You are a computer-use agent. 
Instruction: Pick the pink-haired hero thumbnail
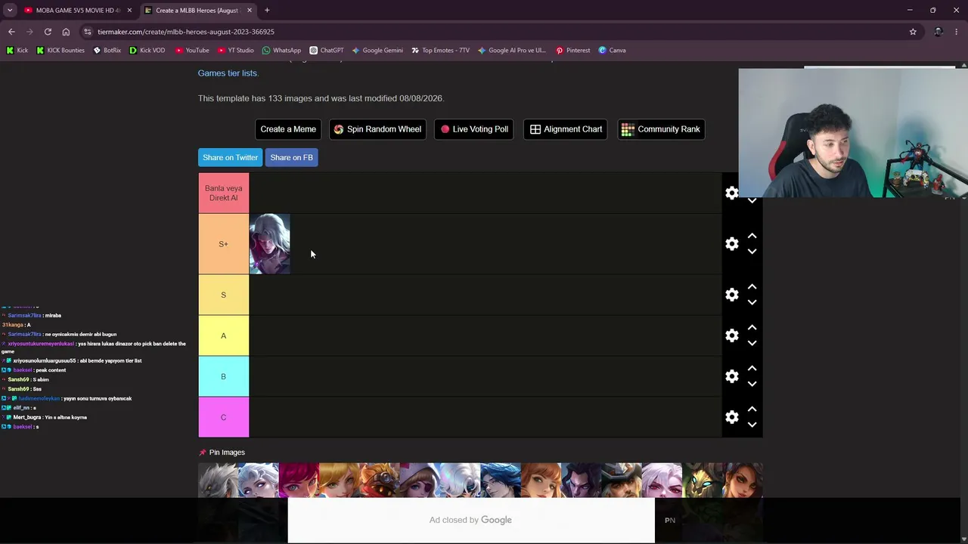pyautogui.click(x=299, y=481)
